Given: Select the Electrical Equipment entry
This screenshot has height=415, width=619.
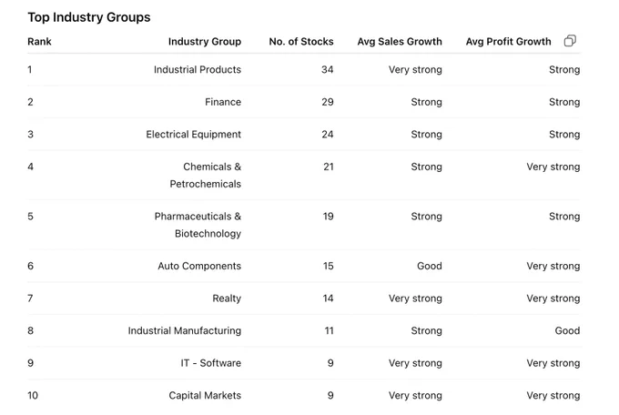Looking at the screenshot, I should point(193,135).
